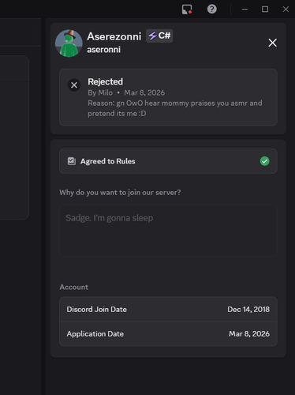Image resolution: width=295 pixels, height=395 pixels.
Task: Click the C# server tag badge
Action: tap(159, 36)
